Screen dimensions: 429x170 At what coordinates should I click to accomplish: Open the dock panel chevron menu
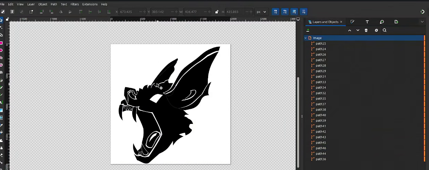pyautogui.click(x=422, y=22)
